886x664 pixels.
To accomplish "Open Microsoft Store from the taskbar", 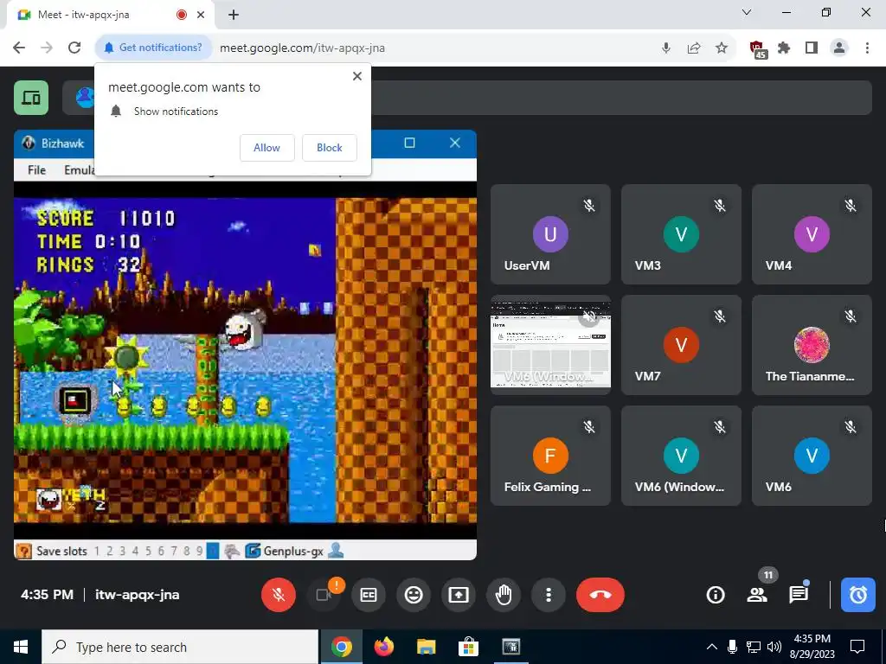I will tap(468, 647).
